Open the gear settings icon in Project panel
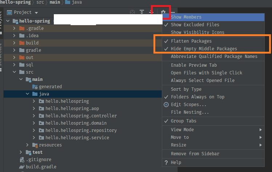Screen dimensions: 272x172 point(163,12)
